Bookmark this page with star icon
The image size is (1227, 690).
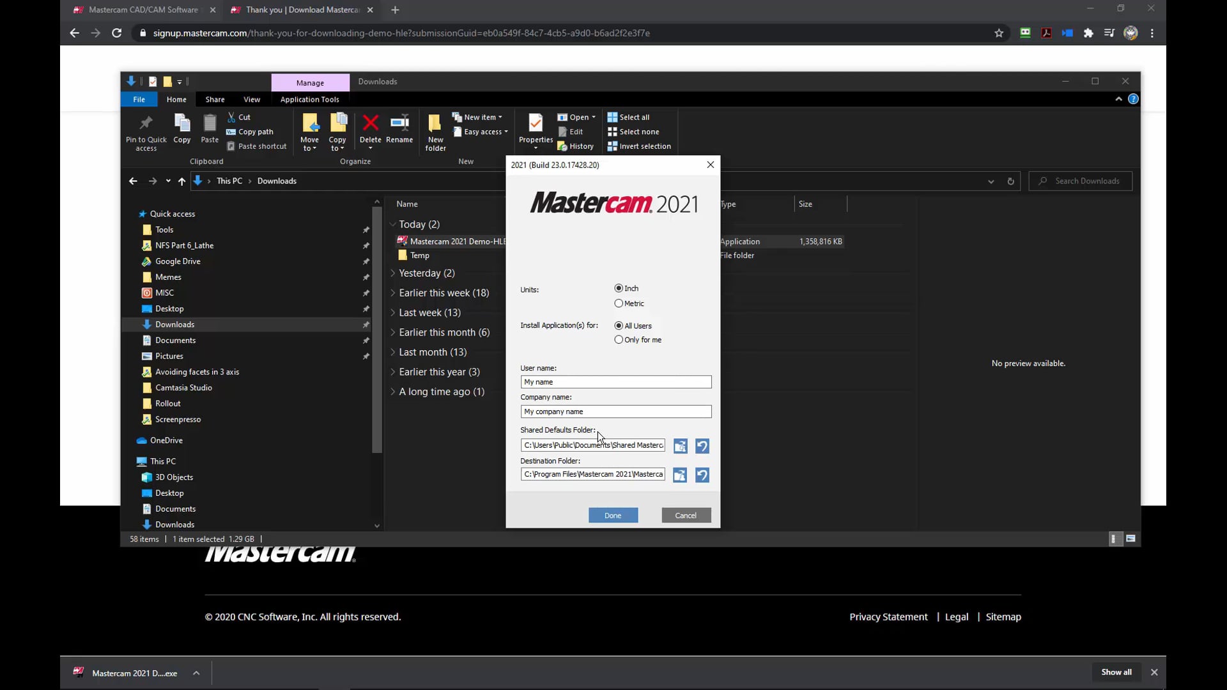pos(999,33)
